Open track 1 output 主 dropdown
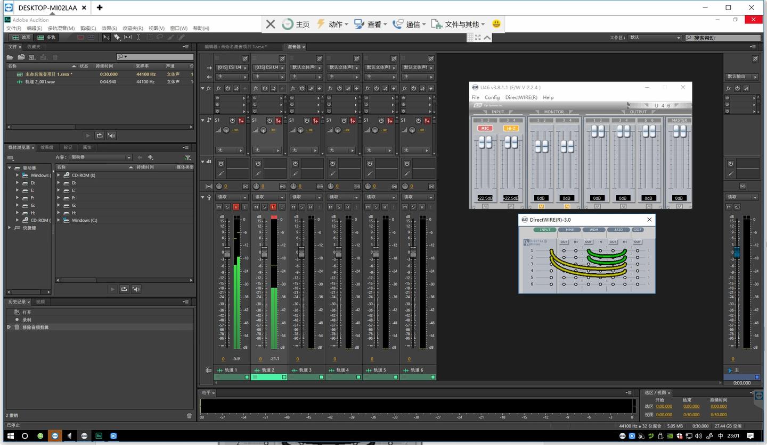Image resolution: width=767 pixels, height=445 pixels. pyautogui.click(x=232, y=77)
